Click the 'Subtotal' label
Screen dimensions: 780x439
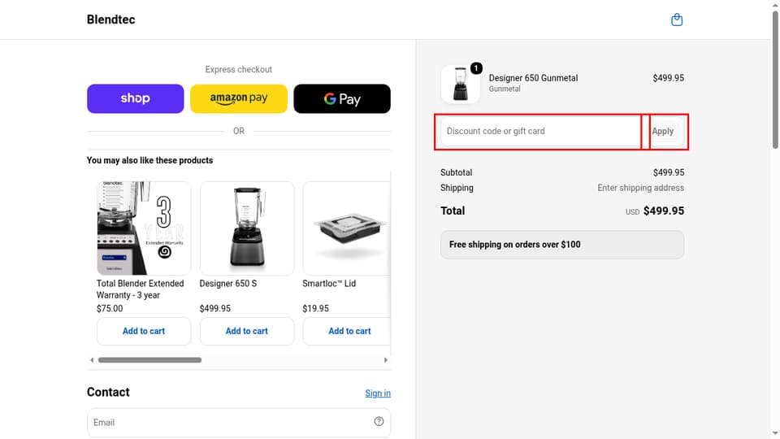click(456, 172)
